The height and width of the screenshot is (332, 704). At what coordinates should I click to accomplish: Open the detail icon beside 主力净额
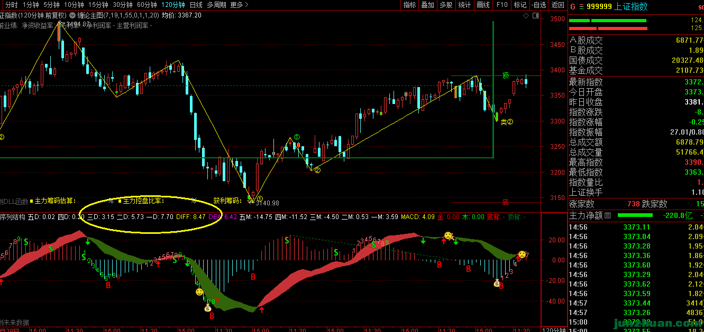[x=607, y=215]
